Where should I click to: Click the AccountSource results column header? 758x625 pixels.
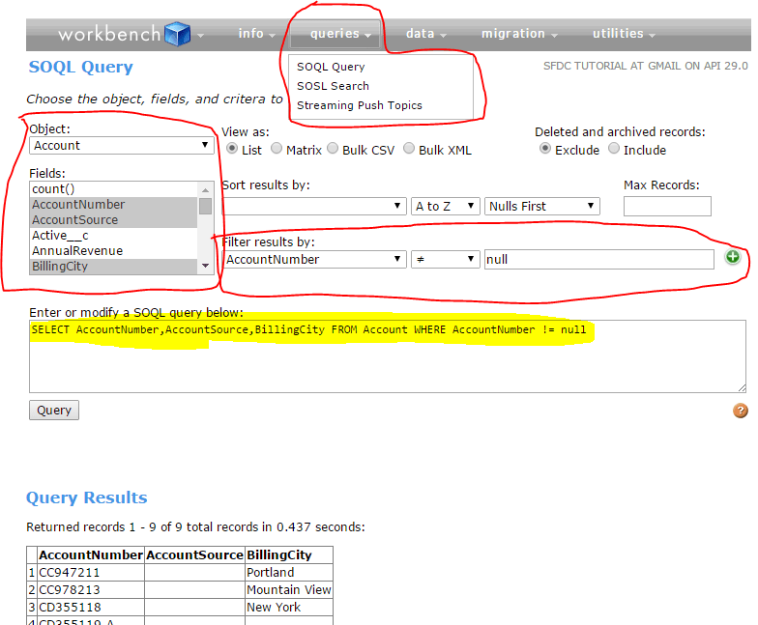[194, 554]
